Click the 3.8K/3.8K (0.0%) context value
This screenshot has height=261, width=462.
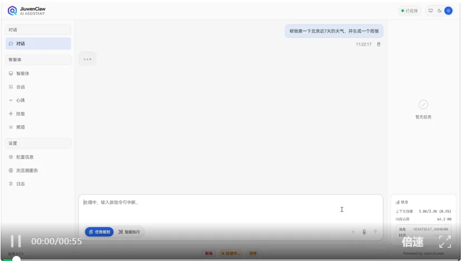point(435,211)
